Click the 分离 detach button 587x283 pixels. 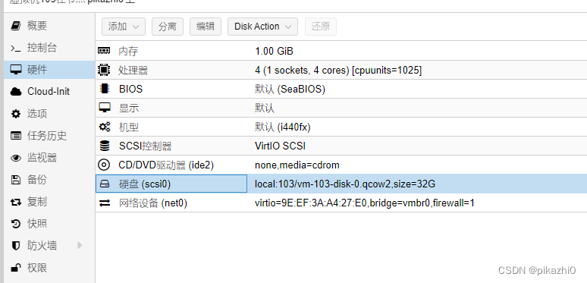168,27
